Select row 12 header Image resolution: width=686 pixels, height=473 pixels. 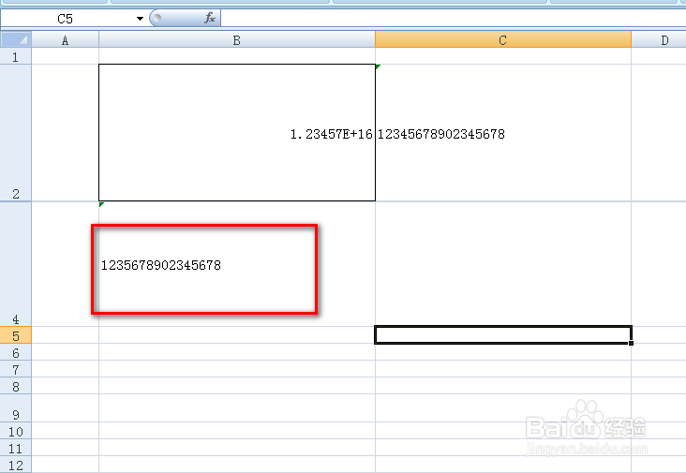tap(16, 465)
